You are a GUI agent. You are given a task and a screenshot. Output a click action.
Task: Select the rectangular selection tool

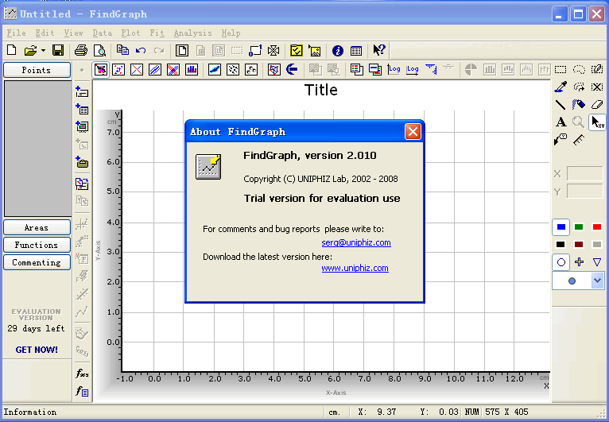click(x=561, y=69)
